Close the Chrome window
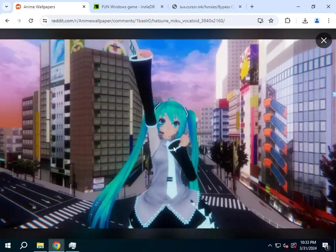This screenshot has width=336, height=252. [x=328, y=7]
